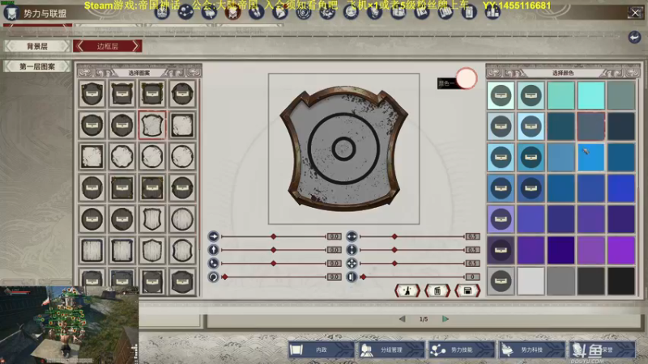Pick the royal blue swatch at fourth row end
Image resolution: width=648 pixels, height=364 pixels.
tap(621, 188)
